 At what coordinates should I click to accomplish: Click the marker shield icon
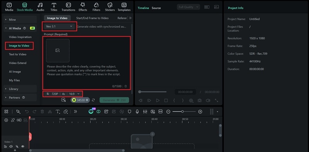tap(129, 112)
